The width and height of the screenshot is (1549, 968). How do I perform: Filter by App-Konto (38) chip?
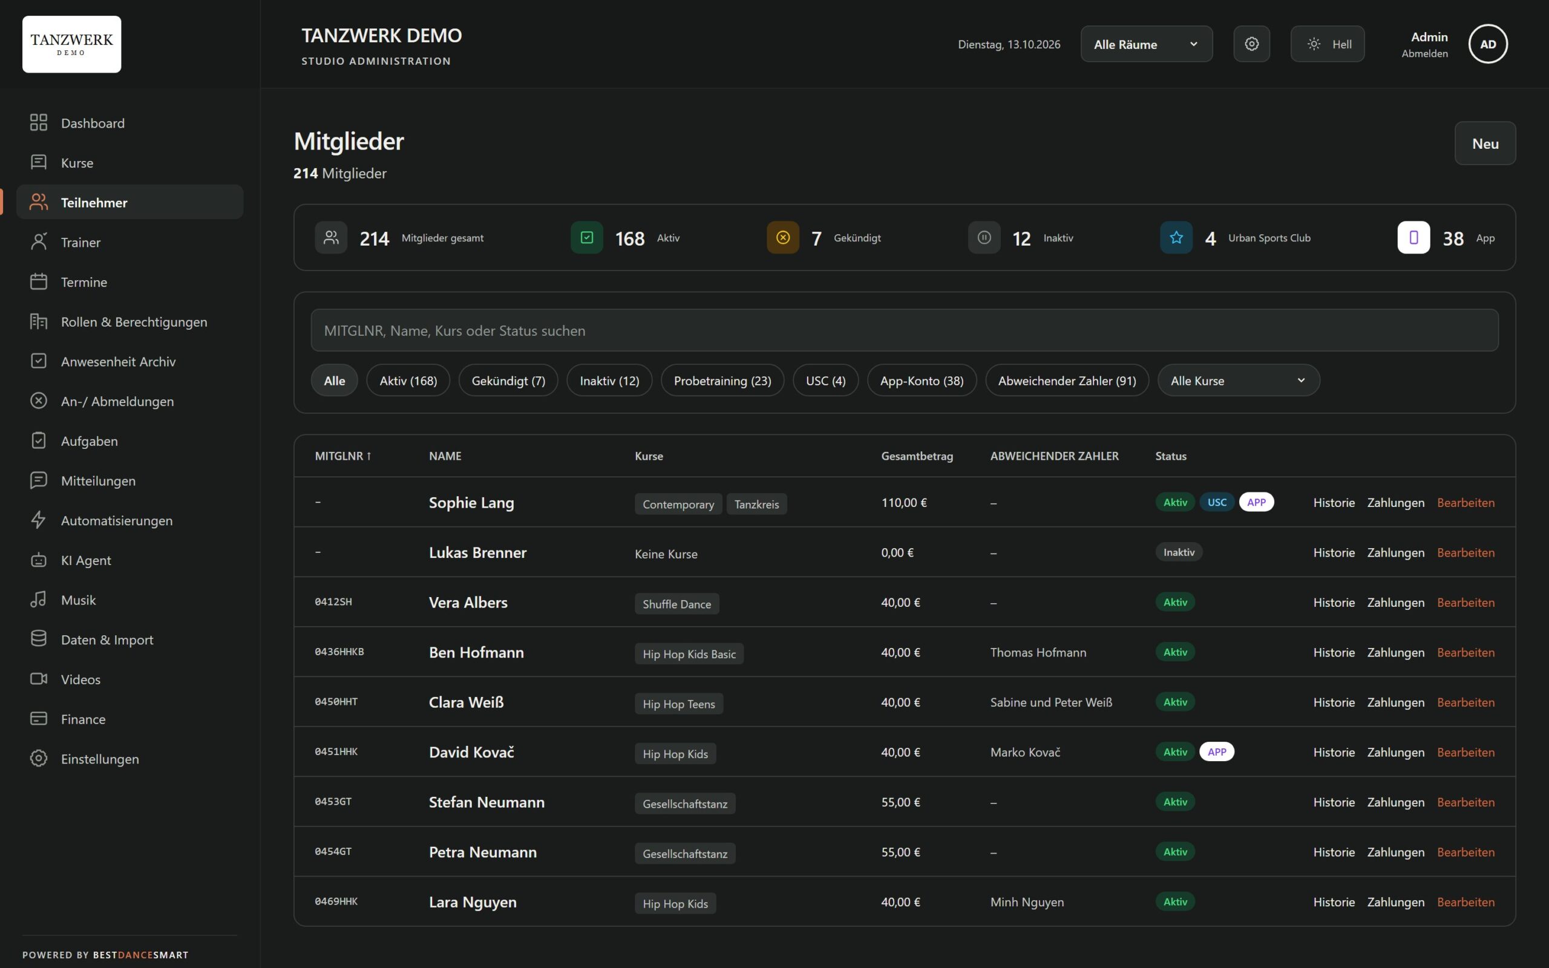tap(922, 381)
